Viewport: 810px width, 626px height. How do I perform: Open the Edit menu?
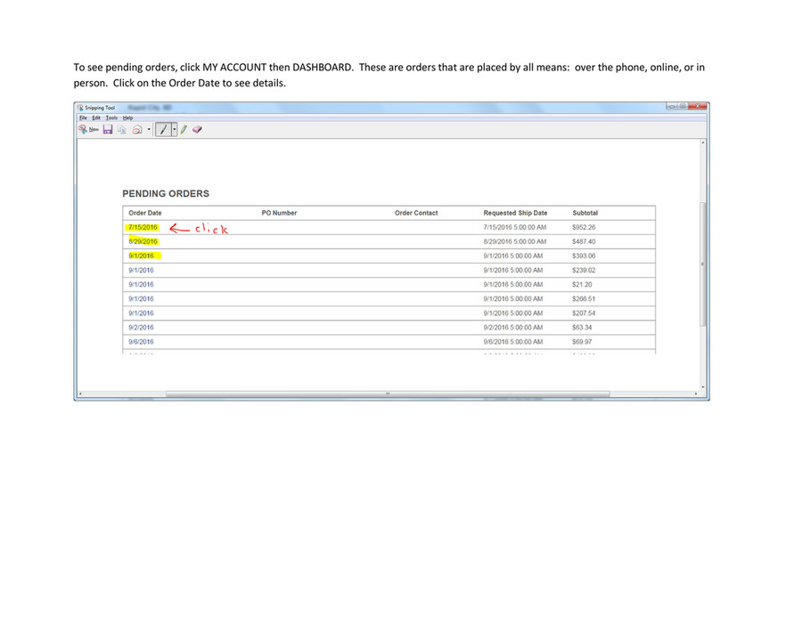96,118
